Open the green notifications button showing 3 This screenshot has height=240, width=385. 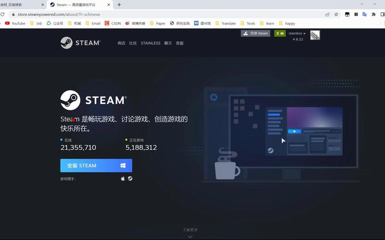[x=280, y=33]
